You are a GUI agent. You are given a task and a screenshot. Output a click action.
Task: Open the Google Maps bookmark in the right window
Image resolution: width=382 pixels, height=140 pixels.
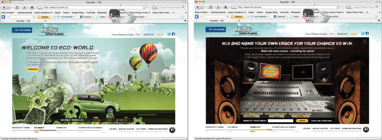pos(271,12)
